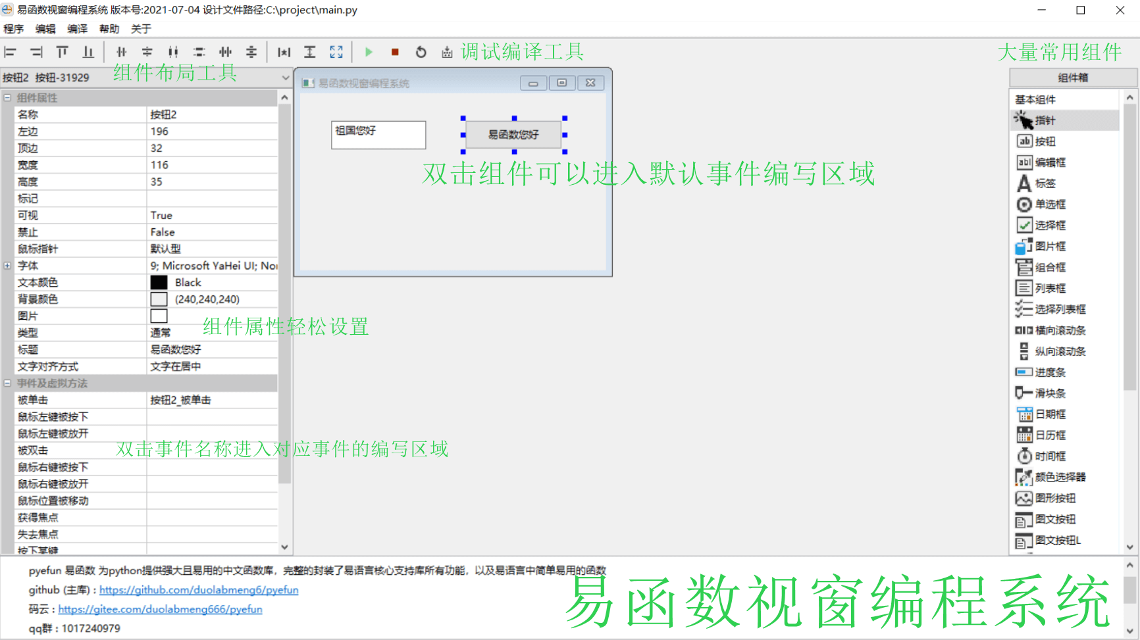Select the 图片框 picture box component
Image resolution: width=1140 pixels, height=640 pixels.
1064,246
